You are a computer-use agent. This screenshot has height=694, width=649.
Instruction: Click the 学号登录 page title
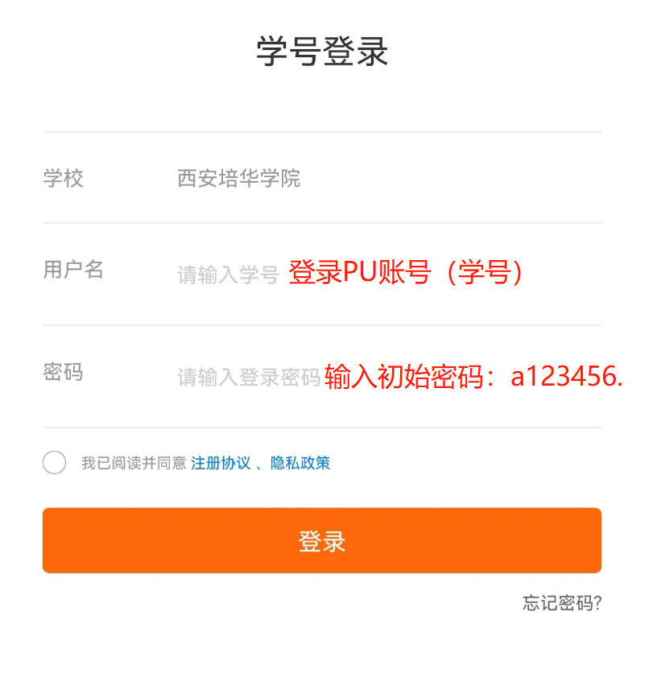coord(323,52)
